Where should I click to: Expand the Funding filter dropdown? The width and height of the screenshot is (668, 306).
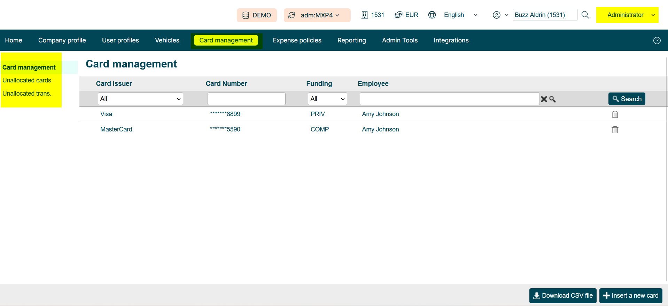(327, 99)
